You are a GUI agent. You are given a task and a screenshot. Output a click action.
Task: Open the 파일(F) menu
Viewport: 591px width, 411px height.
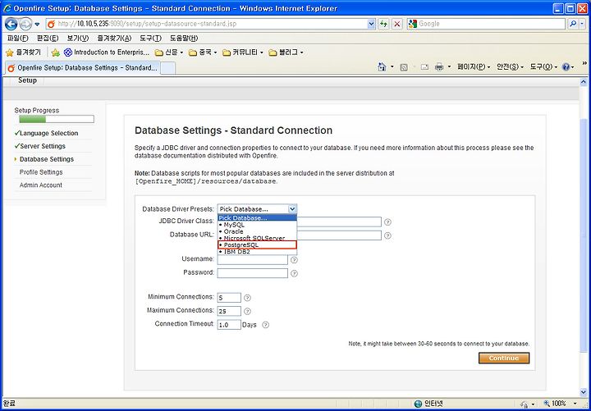pos(18,38)
